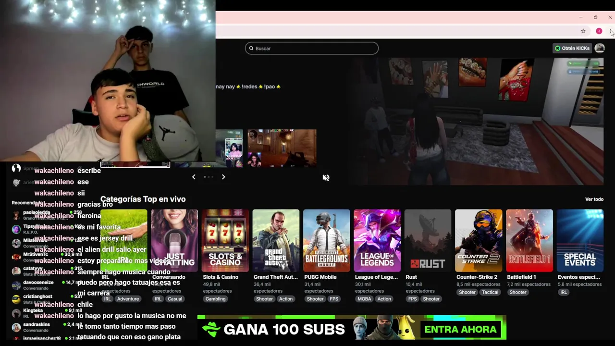Click the Rust title text

coord(411,277)
